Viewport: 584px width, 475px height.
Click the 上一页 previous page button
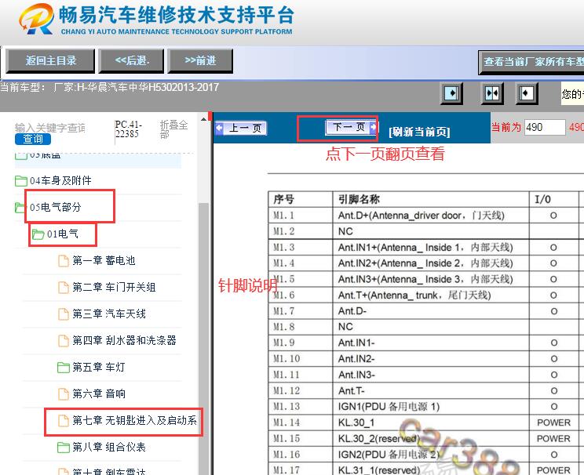point(241,129)
